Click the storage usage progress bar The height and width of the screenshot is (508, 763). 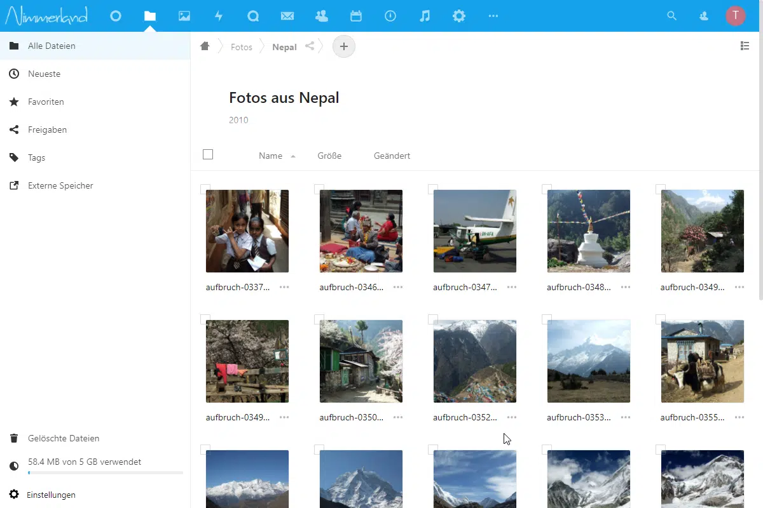(x=106, y=473)
